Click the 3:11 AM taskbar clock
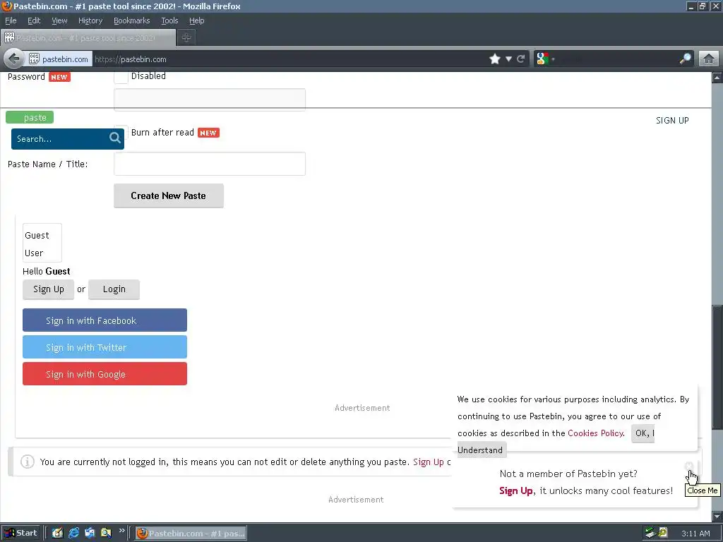The height and width of the screenshot is (542, 723). [x=695, y=534]
